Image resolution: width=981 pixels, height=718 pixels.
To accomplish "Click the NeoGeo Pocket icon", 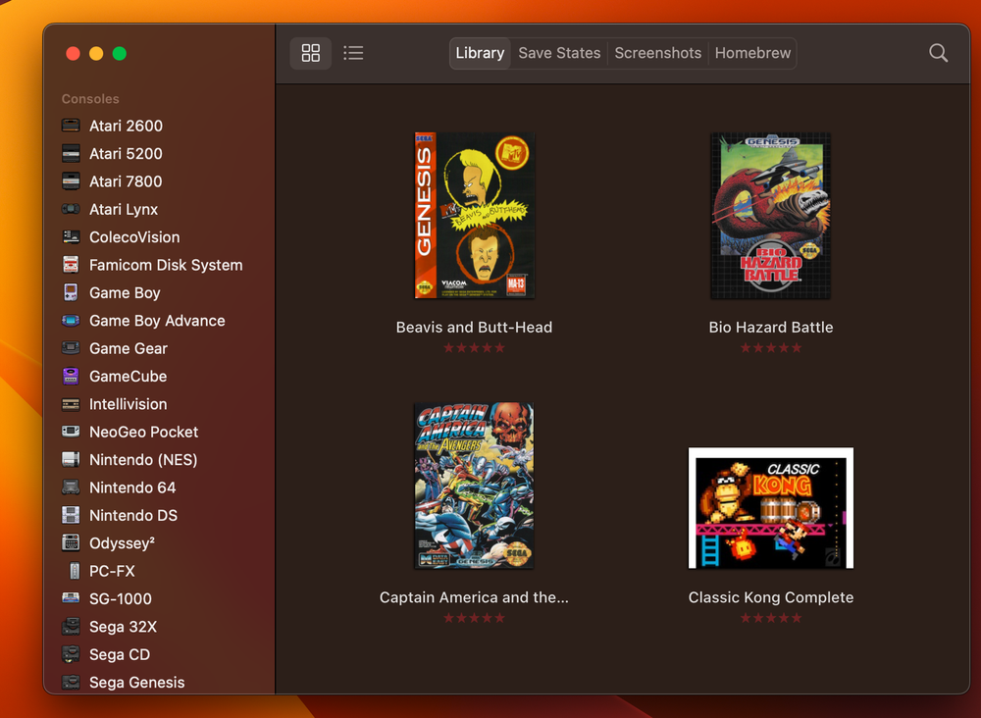I will pyautogui.click(x=71, y=432).
